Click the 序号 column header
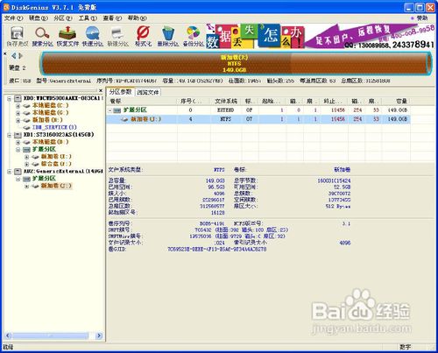This screenshot has height=353, width=438. pyautogui.click(x=194, y=102)
